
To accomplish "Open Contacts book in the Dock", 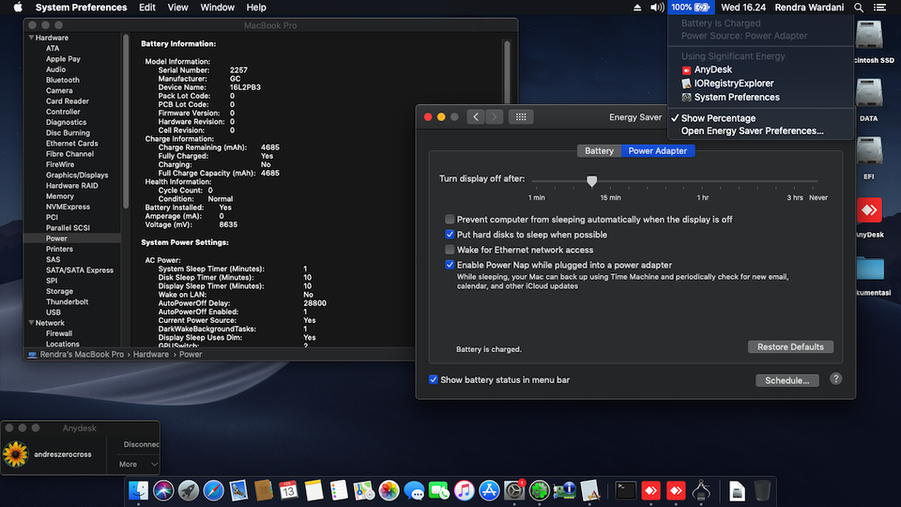I will [x=263, y=490].
